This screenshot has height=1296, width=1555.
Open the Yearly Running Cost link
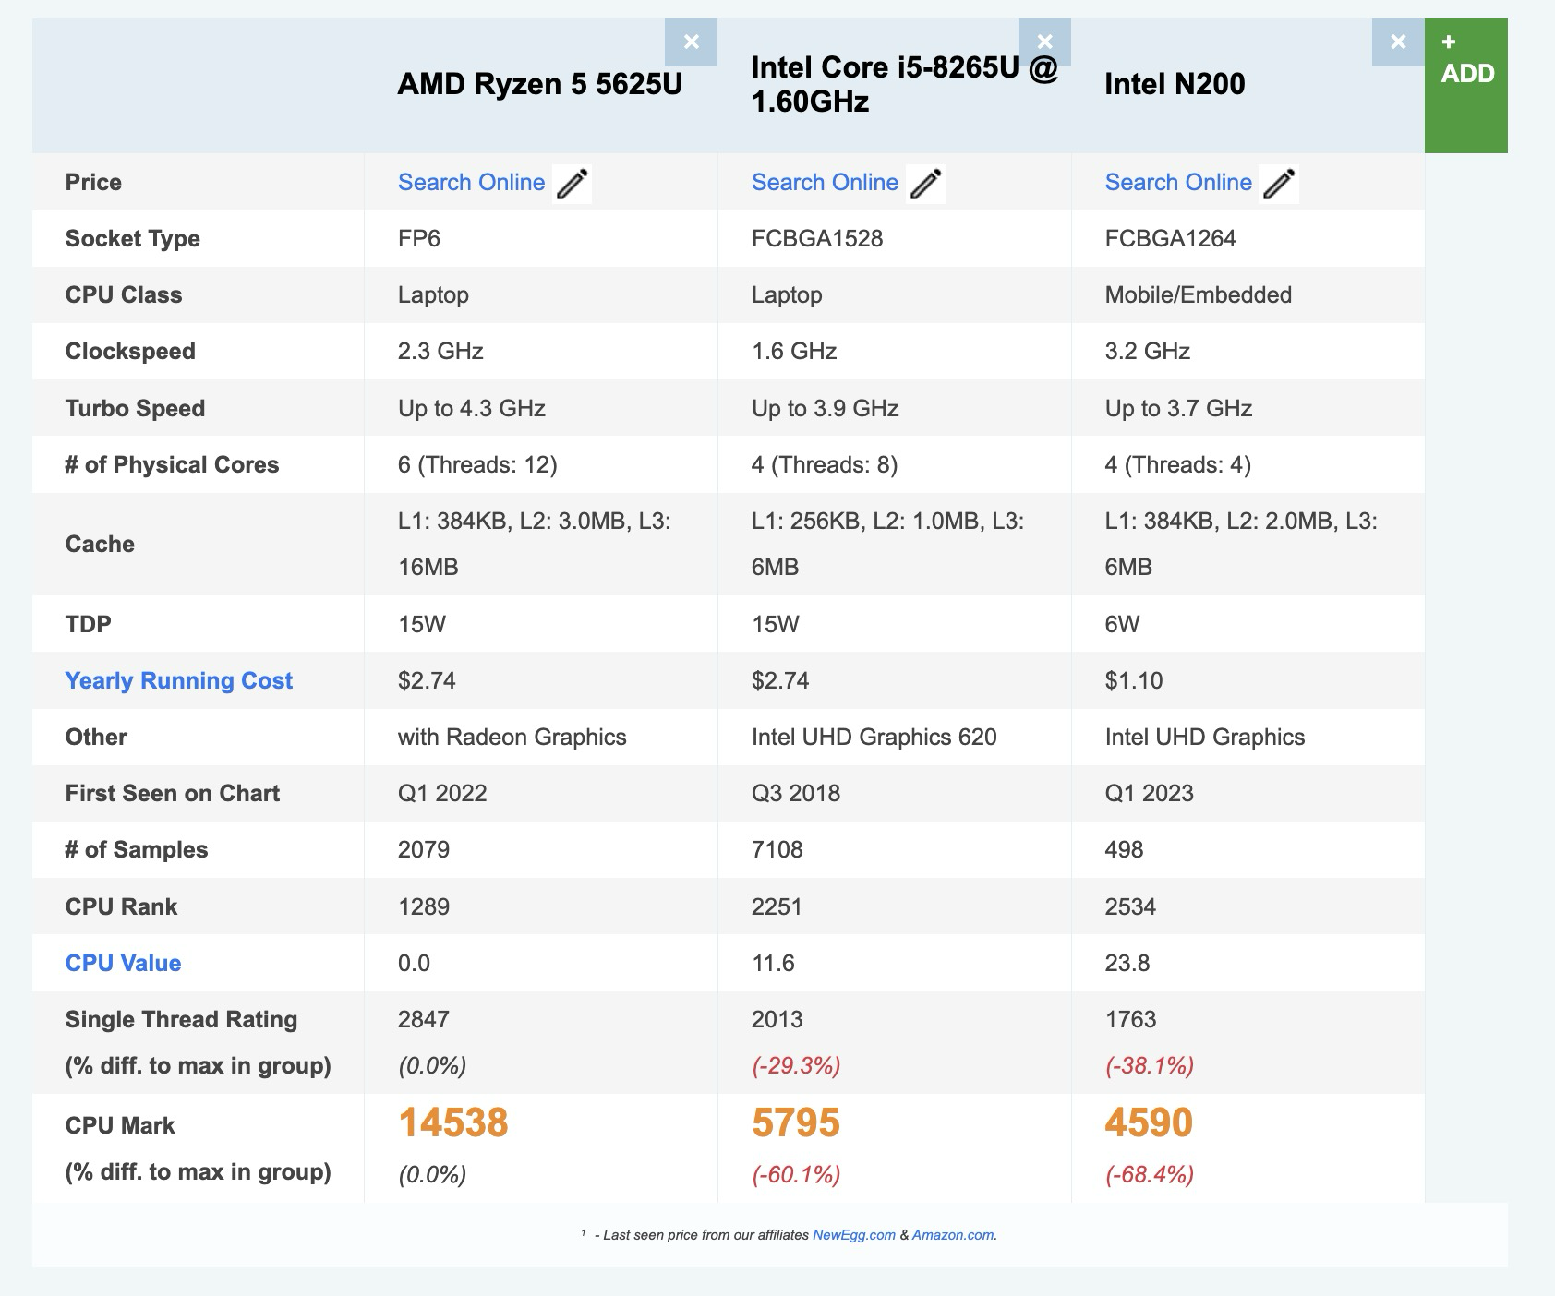point(179,680)
